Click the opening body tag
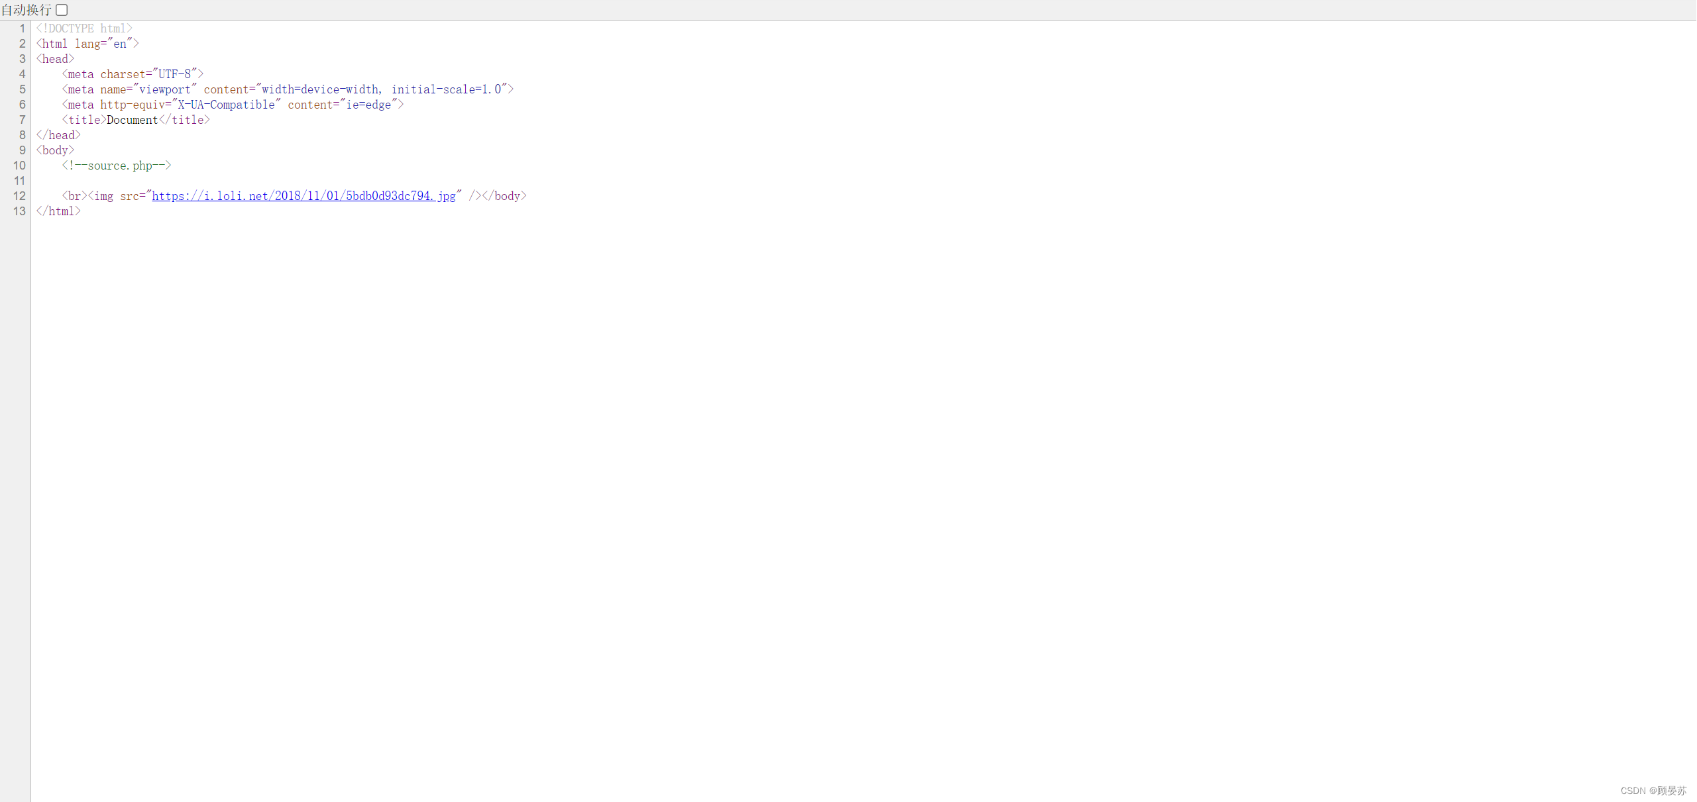This screenshot has width=1697, height=802. (55, 150)
